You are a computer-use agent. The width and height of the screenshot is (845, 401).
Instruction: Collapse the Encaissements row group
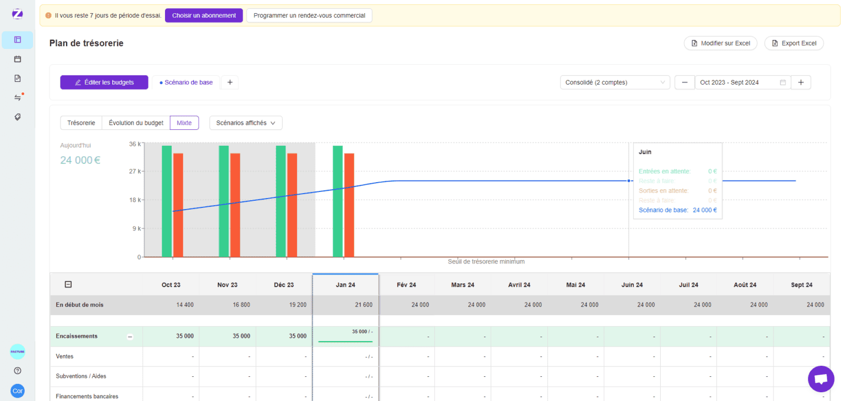[130, 337]
